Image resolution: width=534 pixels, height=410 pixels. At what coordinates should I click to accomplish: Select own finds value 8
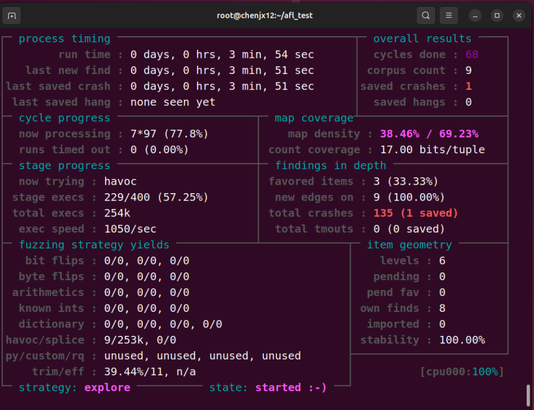coord(442,308)
